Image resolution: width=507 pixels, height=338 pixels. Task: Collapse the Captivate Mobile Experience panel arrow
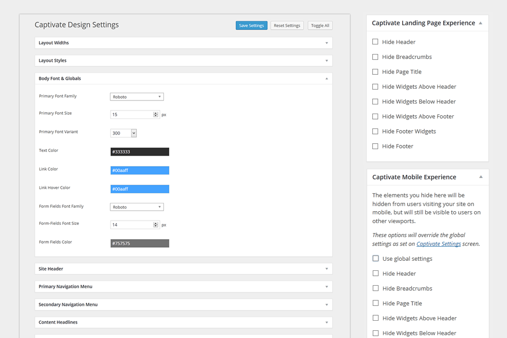click(480, 177)
